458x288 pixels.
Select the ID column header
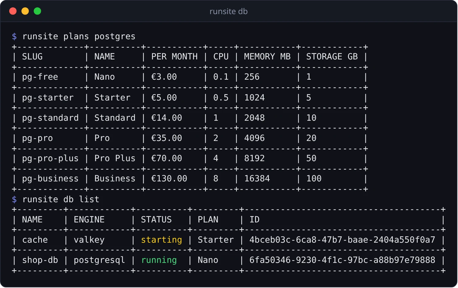click(x=254, y=220)
